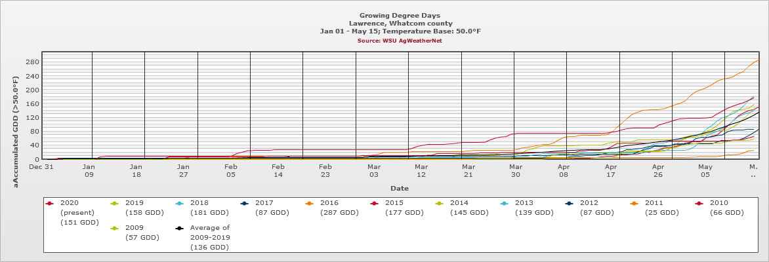Image resolution: width=769 pixels, height=262 pixels.
Task: Click the 2013 (139 GDD) legend marker
Action: 505,203
